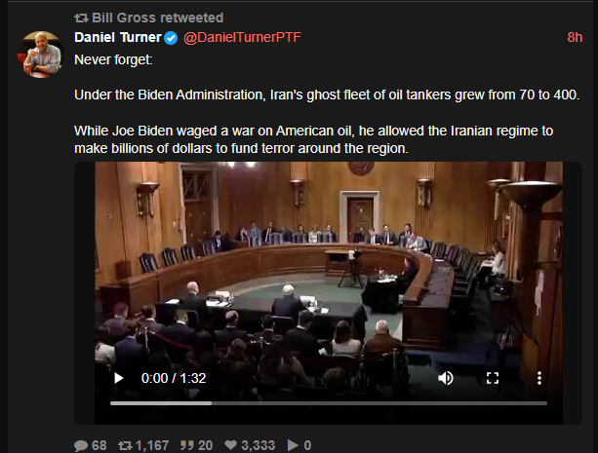Click the 'Bill Gross retweeted' label
Viewport: 598px width, 453px height.
click(157, 18)
